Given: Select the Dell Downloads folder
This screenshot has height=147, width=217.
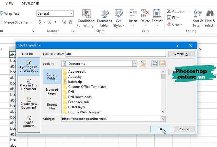Looking at the screenshot, I should (77, 97).
